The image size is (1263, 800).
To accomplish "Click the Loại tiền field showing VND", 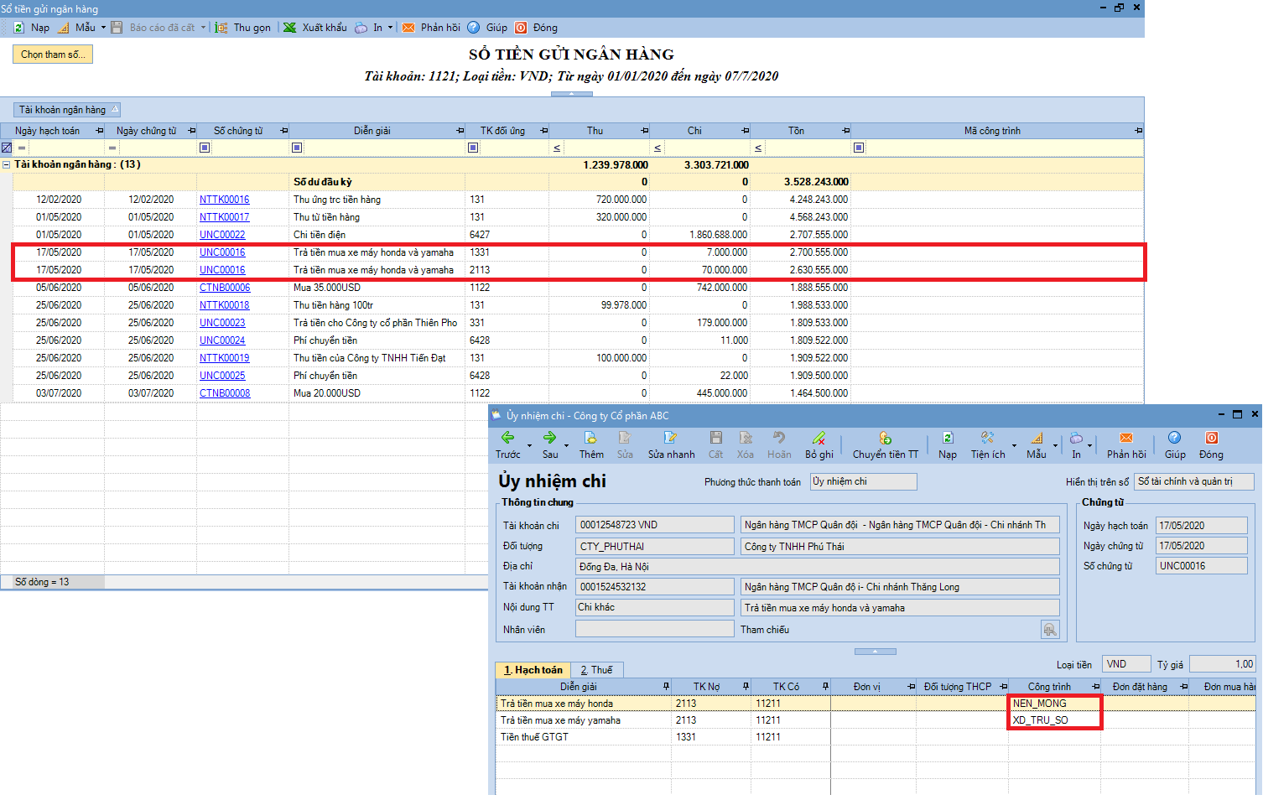I will click(1126, 664).
